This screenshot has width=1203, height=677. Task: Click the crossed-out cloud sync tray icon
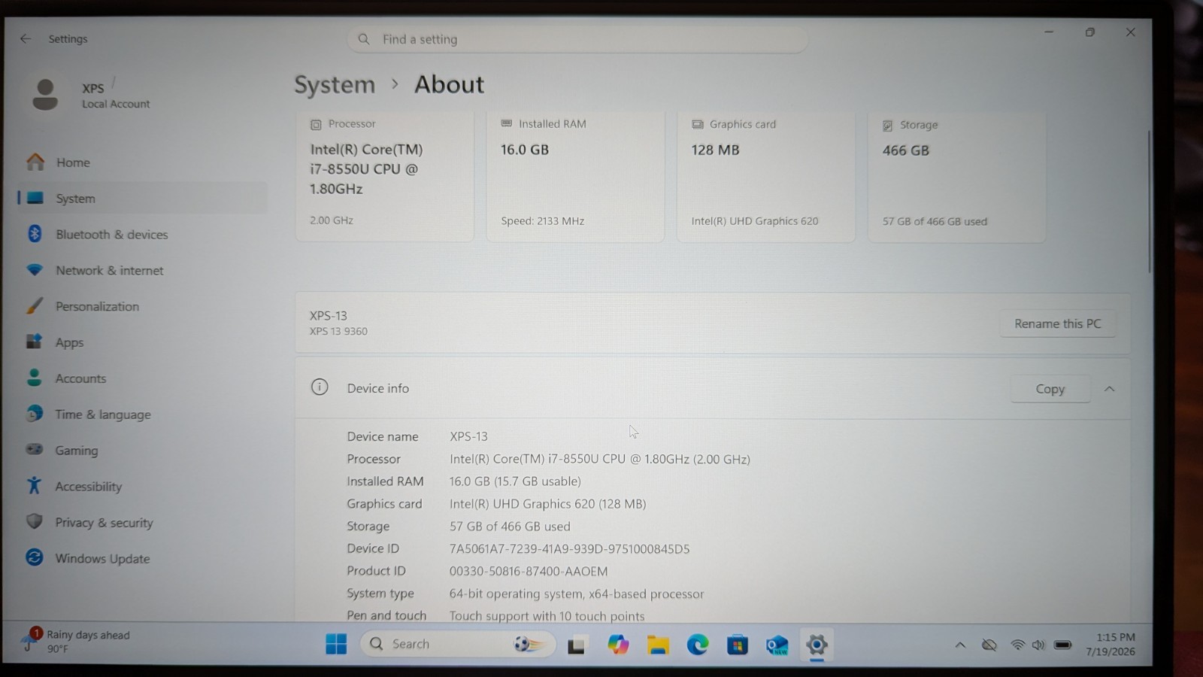tap(989, 645)
